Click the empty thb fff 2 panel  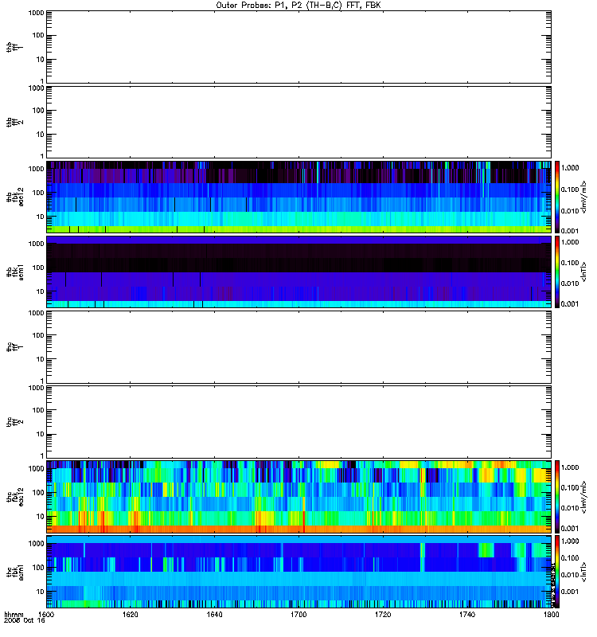tap(298, 122)
